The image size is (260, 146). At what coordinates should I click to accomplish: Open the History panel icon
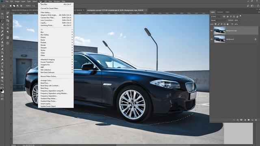[x=8, y=13]
